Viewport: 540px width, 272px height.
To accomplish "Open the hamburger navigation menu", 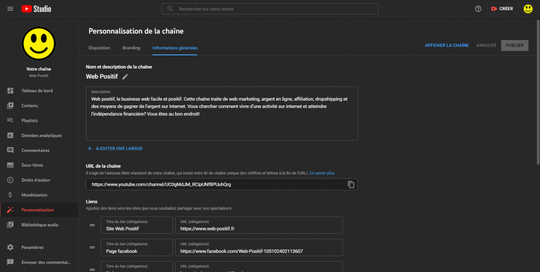I will pyautogui.click(x=10, y=8).
